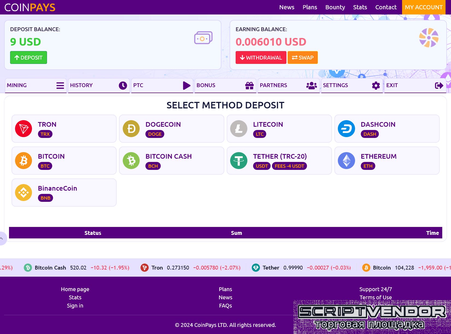Open the BONUS tab
This screenshot has width=451, height=334.
225,85
